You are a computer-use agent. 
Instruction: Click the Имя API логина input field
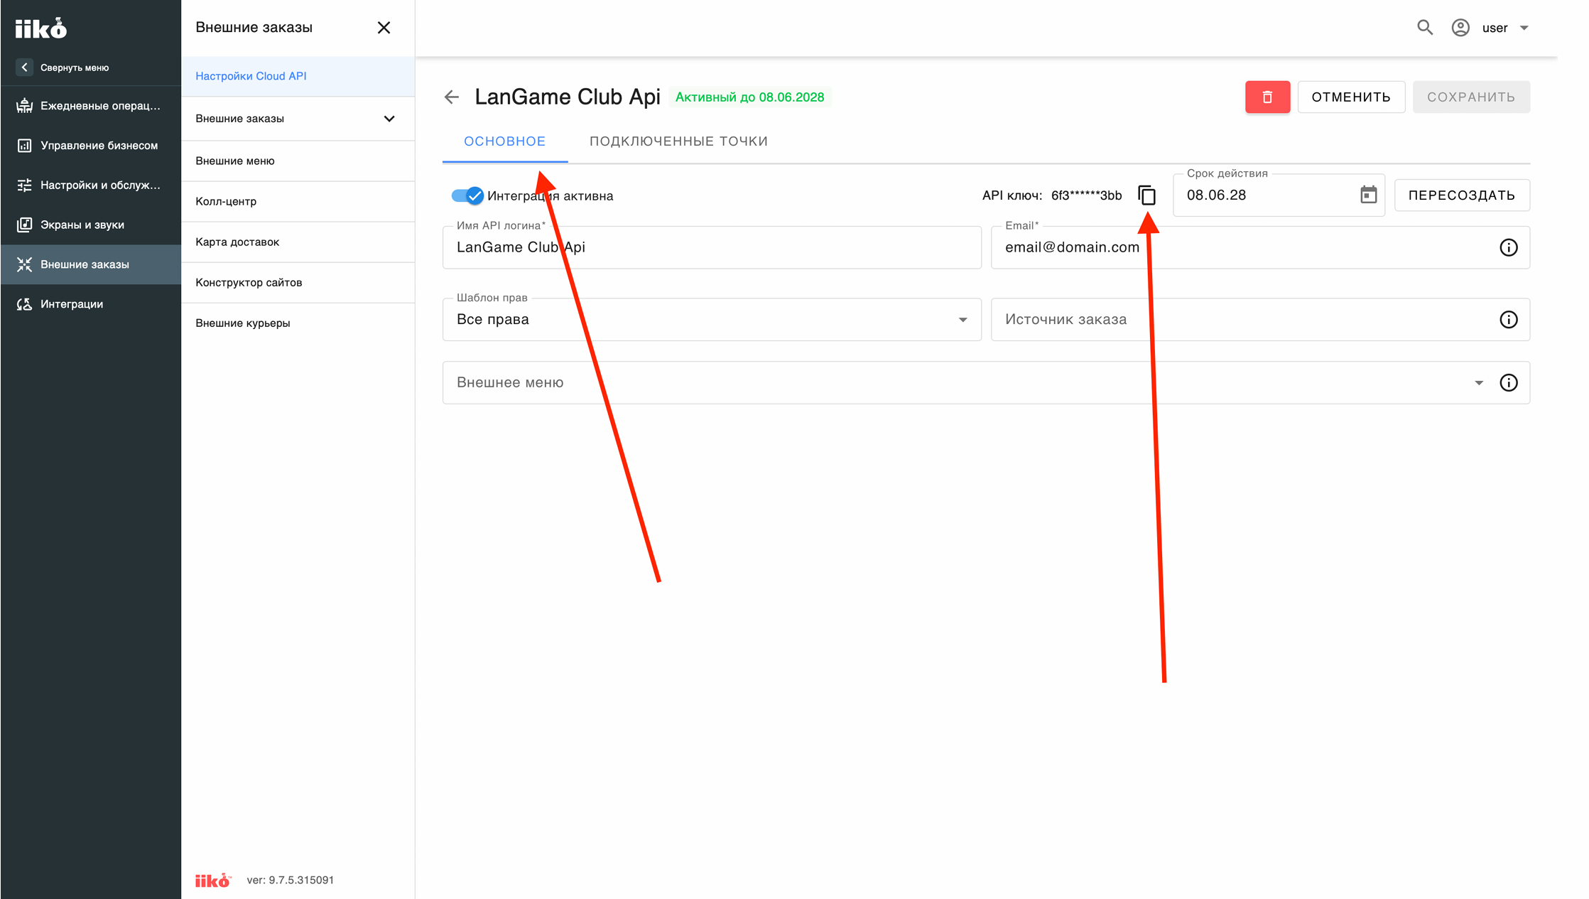(x=712, y=247)
